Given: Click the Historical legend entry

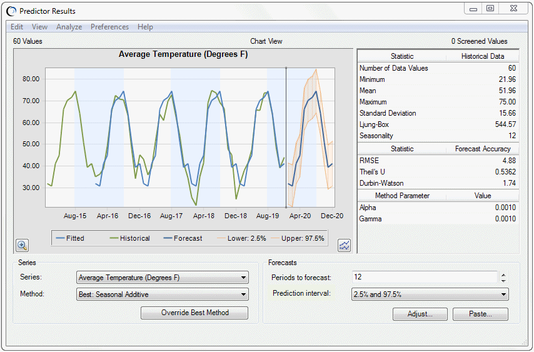Looking at the screenshot, I should [x=130, y=238].
